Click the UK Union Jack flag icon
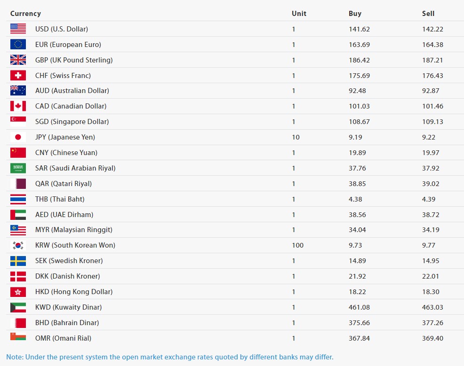464x366 pixels. [18, 60]
